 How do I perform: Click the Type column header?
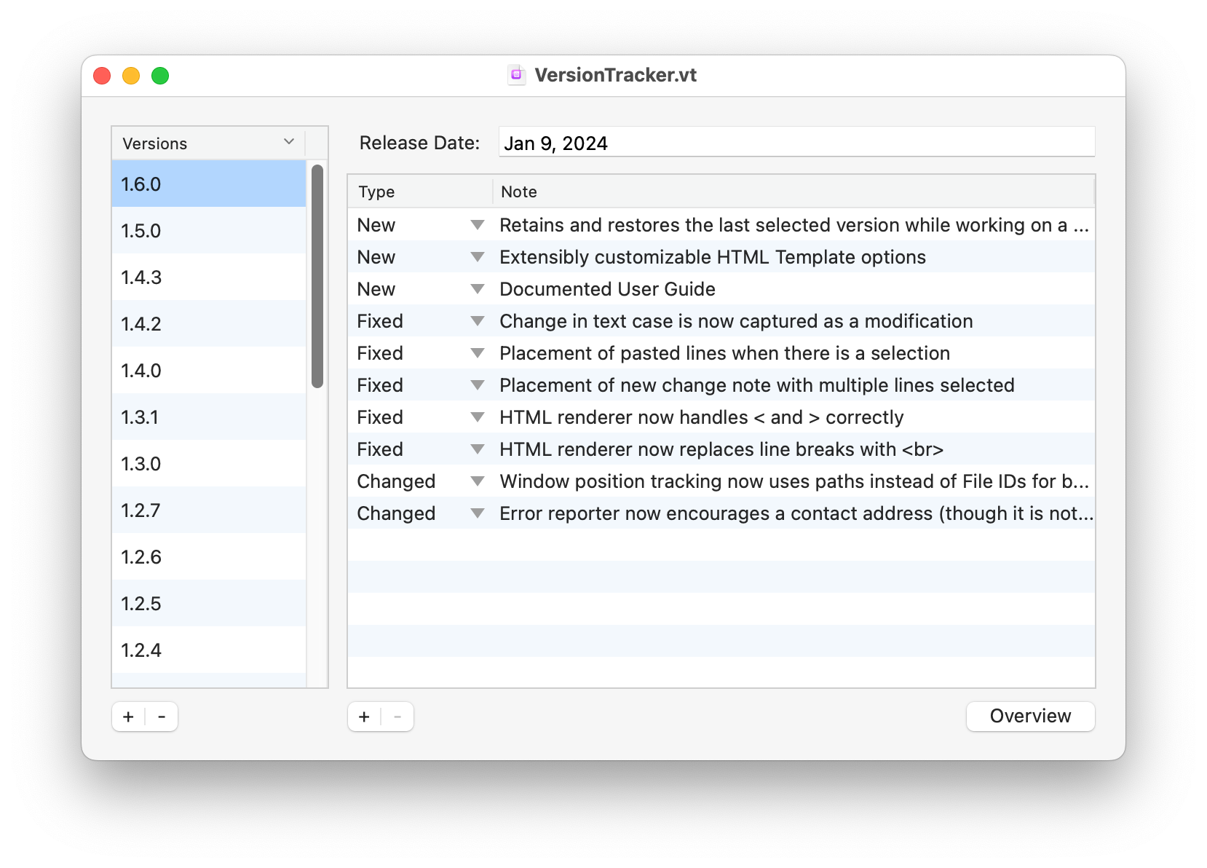376,191
